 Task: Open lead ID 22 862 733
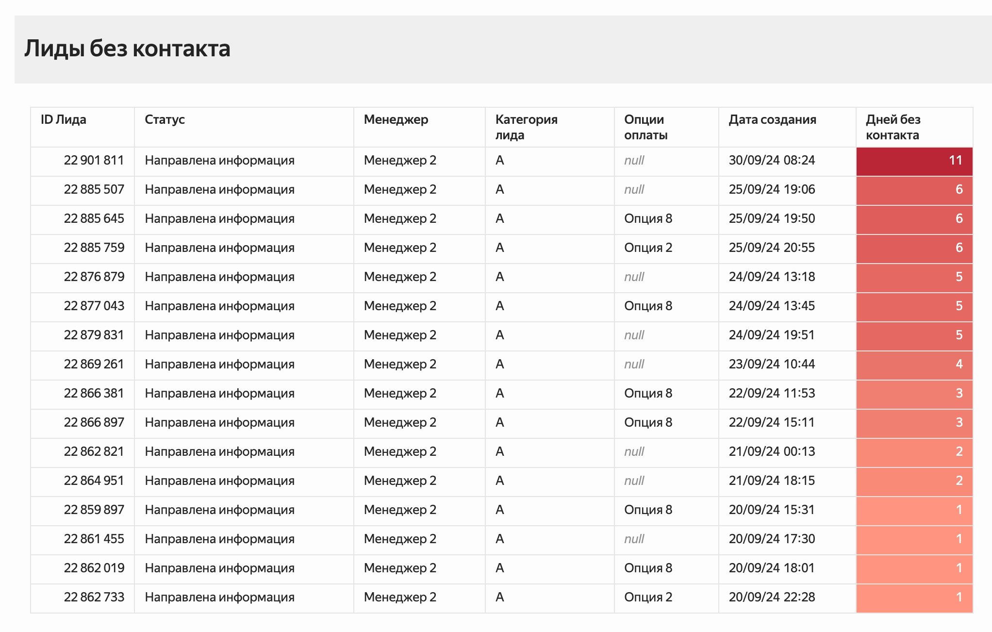tap(94, 597)
